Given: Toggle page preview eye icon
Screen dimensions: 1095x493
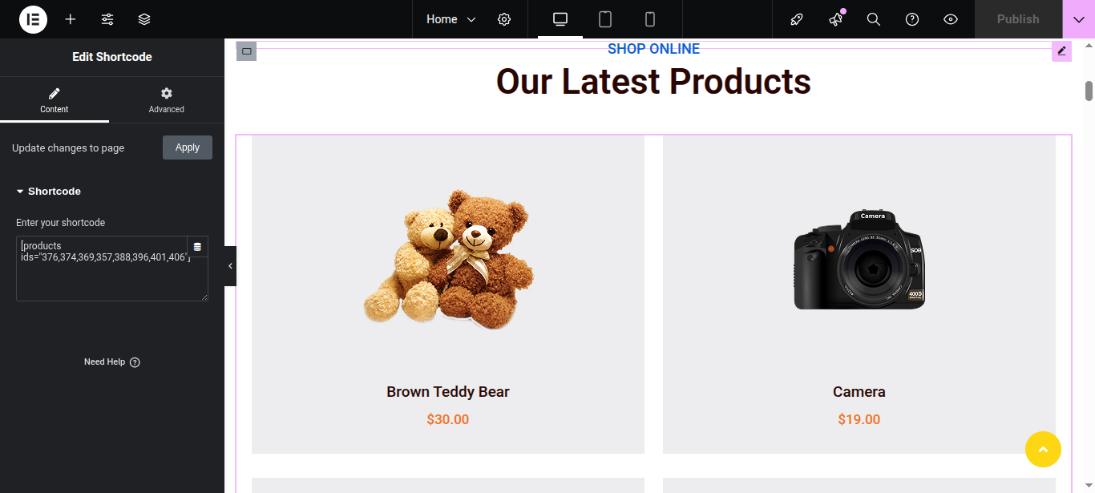Looking at the screenshot, I should (x=951, y=19).
